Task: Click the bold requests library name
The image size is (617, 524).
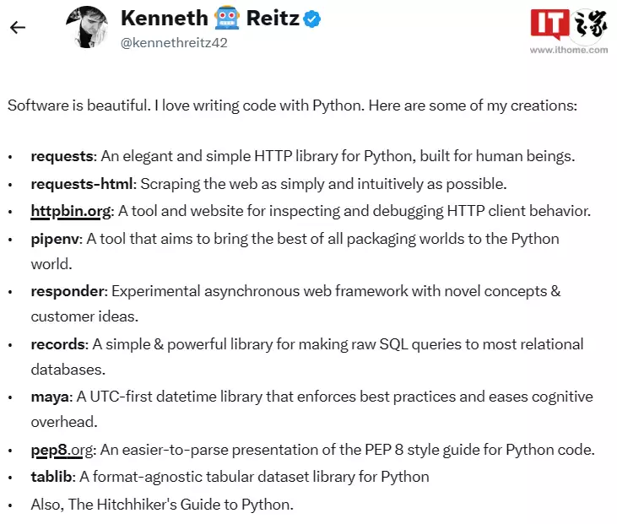Action: click(62, 157)
